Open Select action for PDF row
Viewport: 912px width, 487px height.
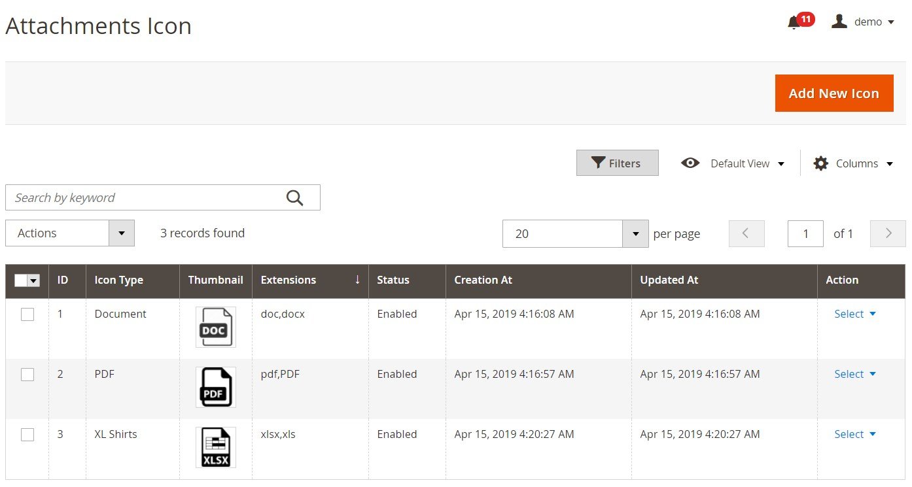(x=855, y=374)
